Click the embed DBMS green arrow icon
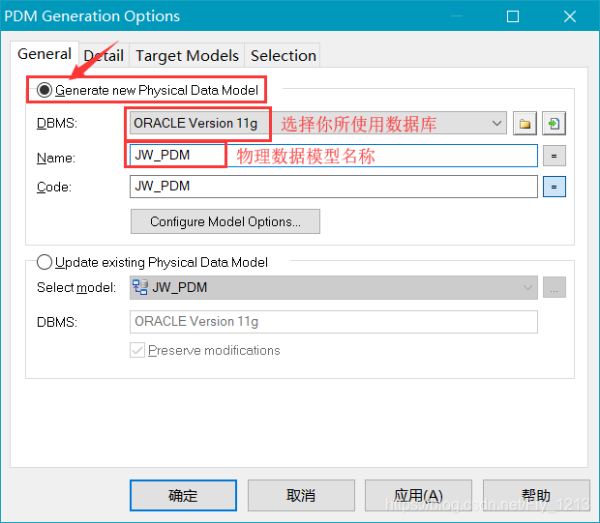Image resolution: width=600 pixels, height=523 pixels. click(554, 124)
